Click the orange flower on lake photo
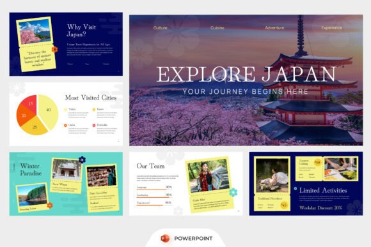This screenshot has height=247, width=371. 50,206
